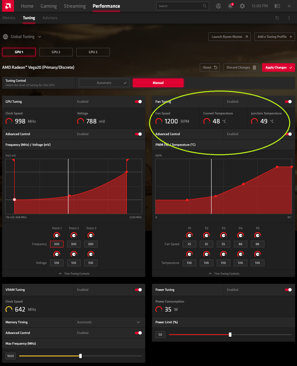Open the web browser globe icon
Image resolution: width=297 pixels, height=366 pixels.
[x=219, y=6]
